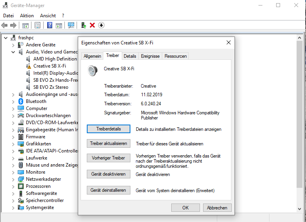The height and width of the screenshot is (222, 306).
Task: Click the speaker icon in properties dialog
Action: coord(92,71)
